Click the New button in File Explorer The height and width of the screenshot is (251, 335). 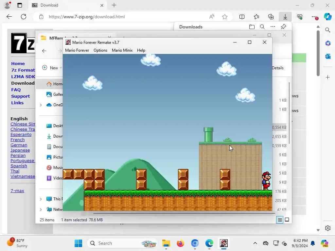(x=51, y=68)
